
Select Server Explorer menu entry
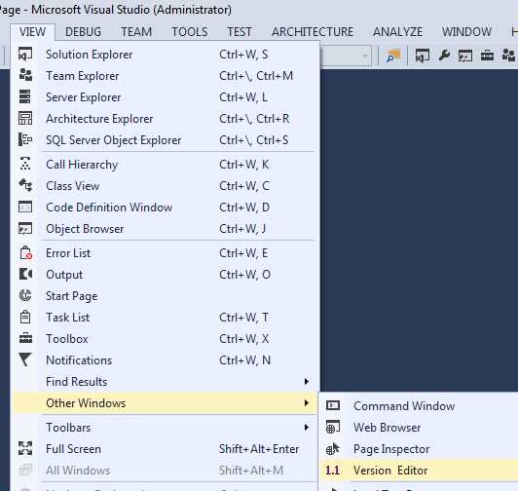[166, 97]
